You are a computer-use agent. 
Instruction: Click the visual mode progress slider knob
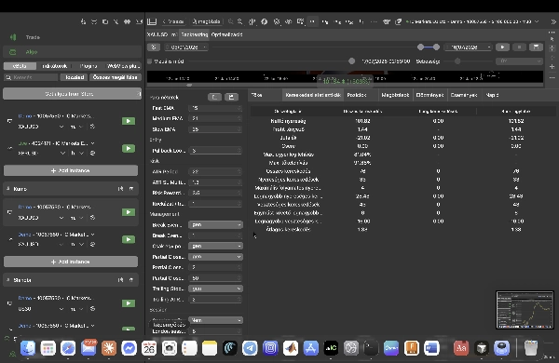coord(351,61)
